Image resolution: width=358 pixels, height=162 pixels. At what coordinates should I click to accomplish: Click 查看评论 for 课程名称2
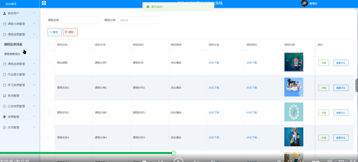(x=341, y=88)
